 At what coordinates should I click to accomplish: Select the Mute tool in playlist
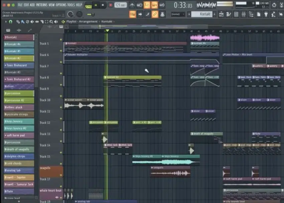point(32,22)
